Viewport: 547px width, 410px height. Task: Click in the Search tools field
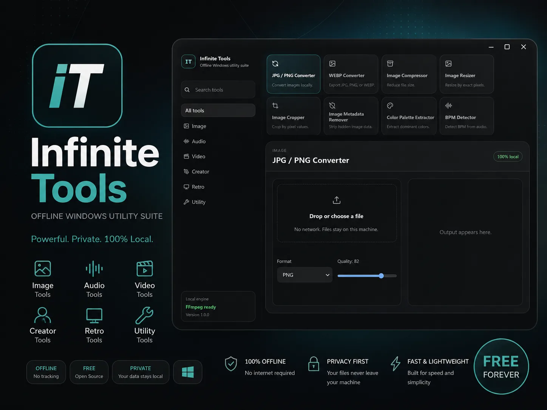(x=218, y=90)
